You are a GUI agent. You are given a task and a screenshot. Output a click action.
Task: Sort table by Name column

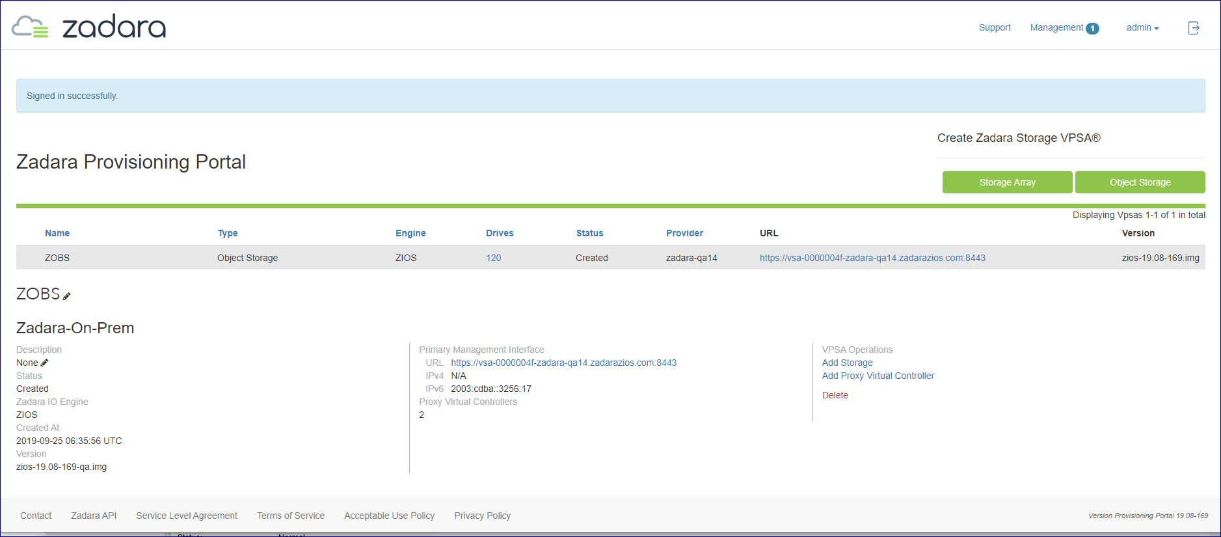[57, 233]
